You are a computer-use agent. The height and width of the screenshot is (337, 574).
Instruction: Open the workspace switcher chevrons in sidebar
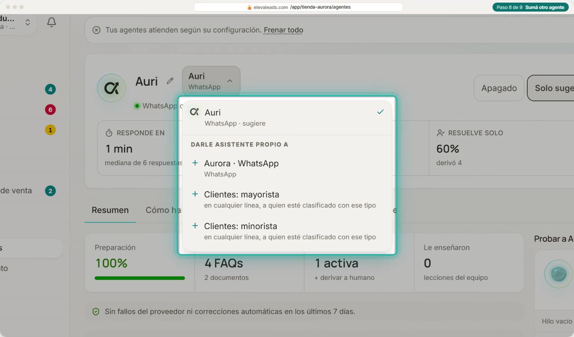(27, 22)
